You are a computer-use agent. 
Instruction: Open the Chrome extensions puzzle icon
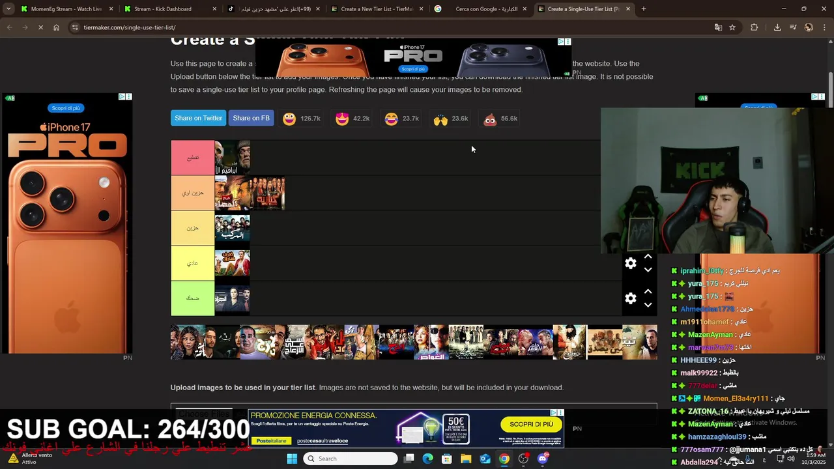coord(755,27)
